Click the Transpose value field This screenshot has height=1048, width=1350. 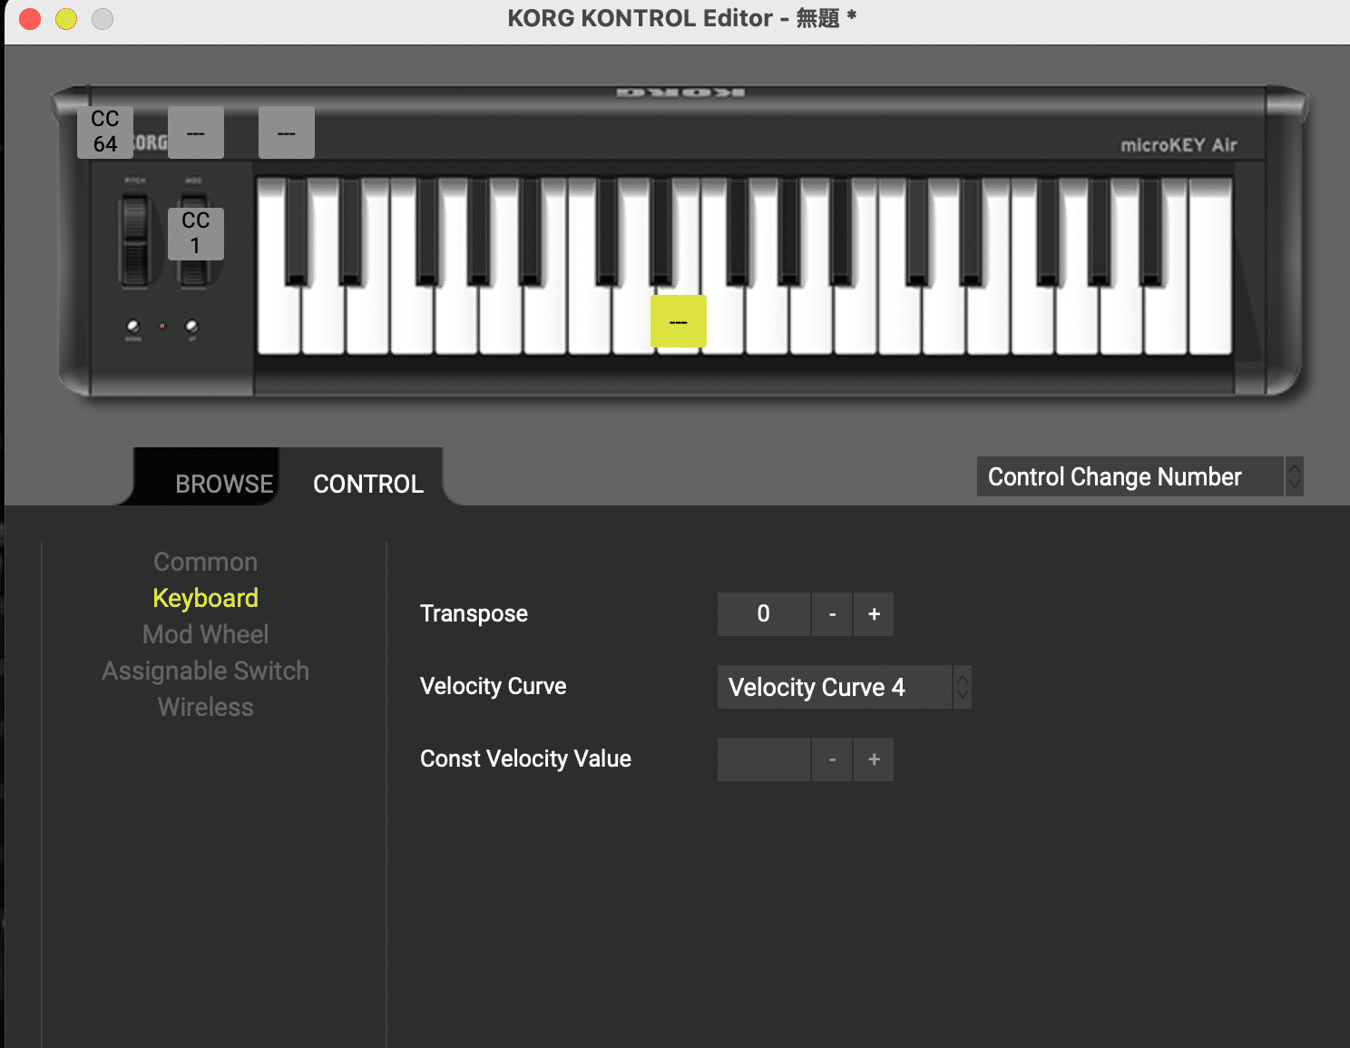[764, 614]
